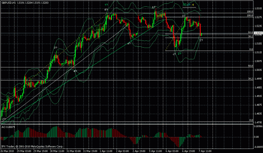Click the 1.5155 price scale label
The width and height of the screenshot is (263, 153).
pos(258,43)
